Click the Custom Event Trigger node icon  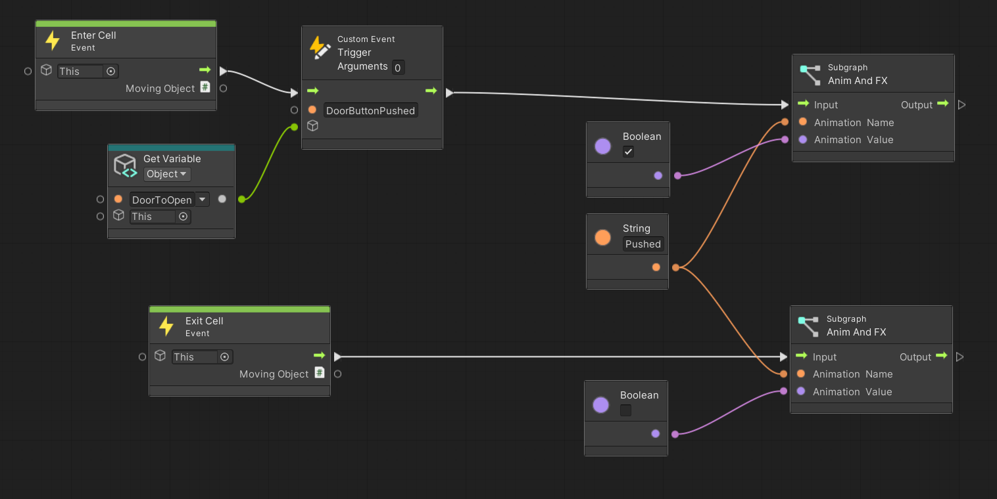[x=320, y=48]
